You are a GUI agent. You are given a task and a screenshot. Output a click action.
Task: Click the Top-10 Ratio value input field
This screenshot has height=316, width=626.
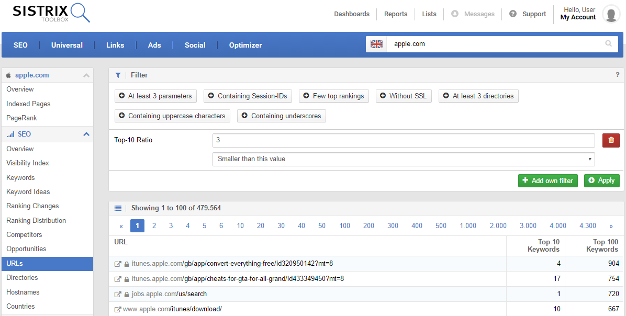click(403, 140)
